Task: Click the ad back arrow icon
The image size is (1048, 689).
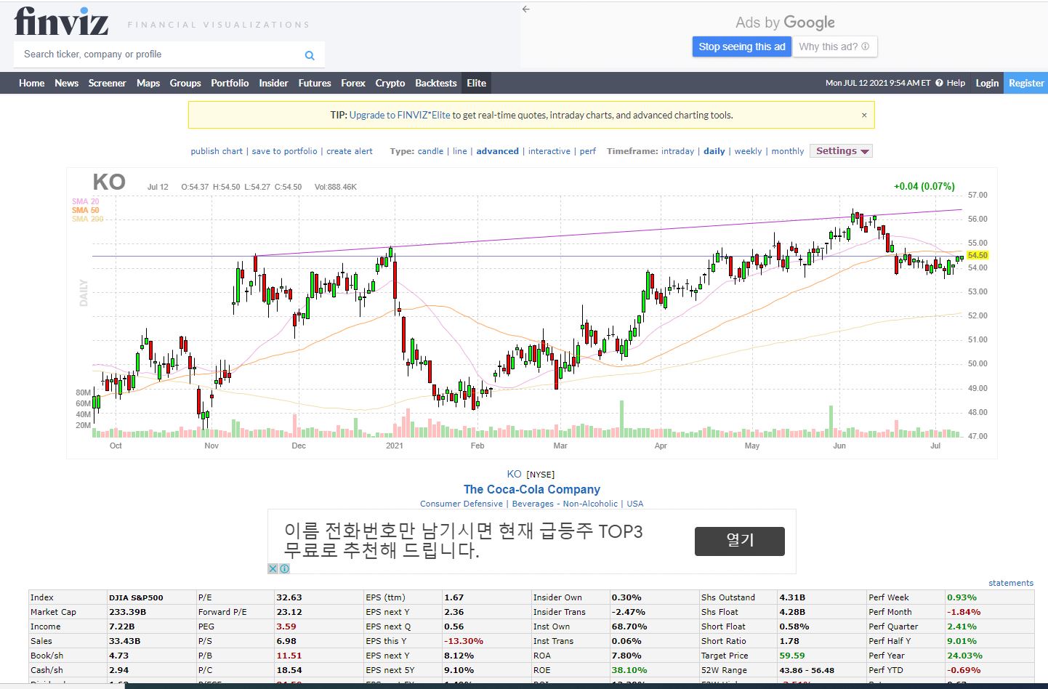Action: click(x=526, y=9)
